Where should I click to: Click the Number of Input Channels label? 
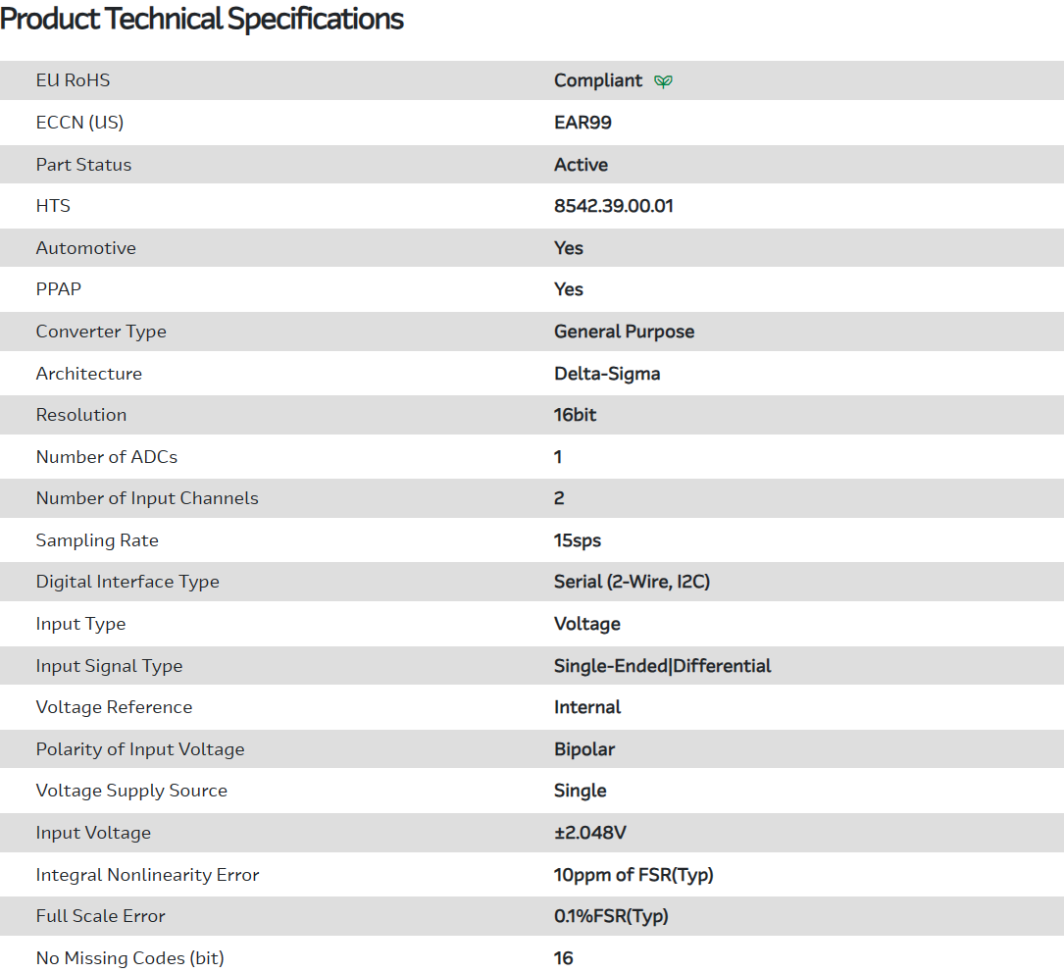tap(147, 498)
